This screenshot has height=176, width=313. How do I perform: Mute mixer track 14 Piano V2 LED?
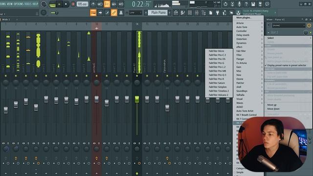tap(137, 76)
